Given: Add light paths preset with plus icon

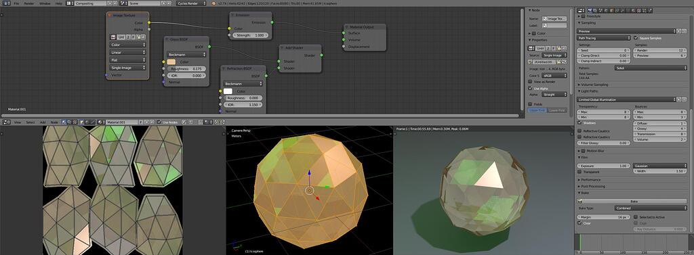Looking at the screenshot, I should coord(678,99).
